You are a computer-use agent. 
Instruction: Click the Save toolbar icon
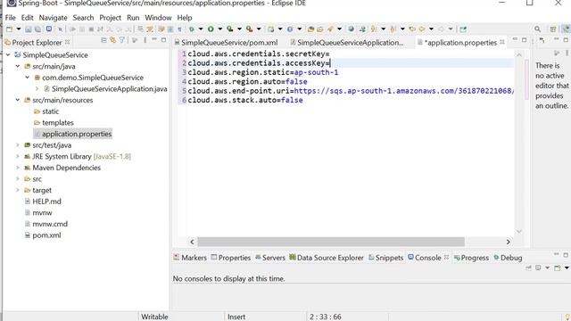pos(28,29)
